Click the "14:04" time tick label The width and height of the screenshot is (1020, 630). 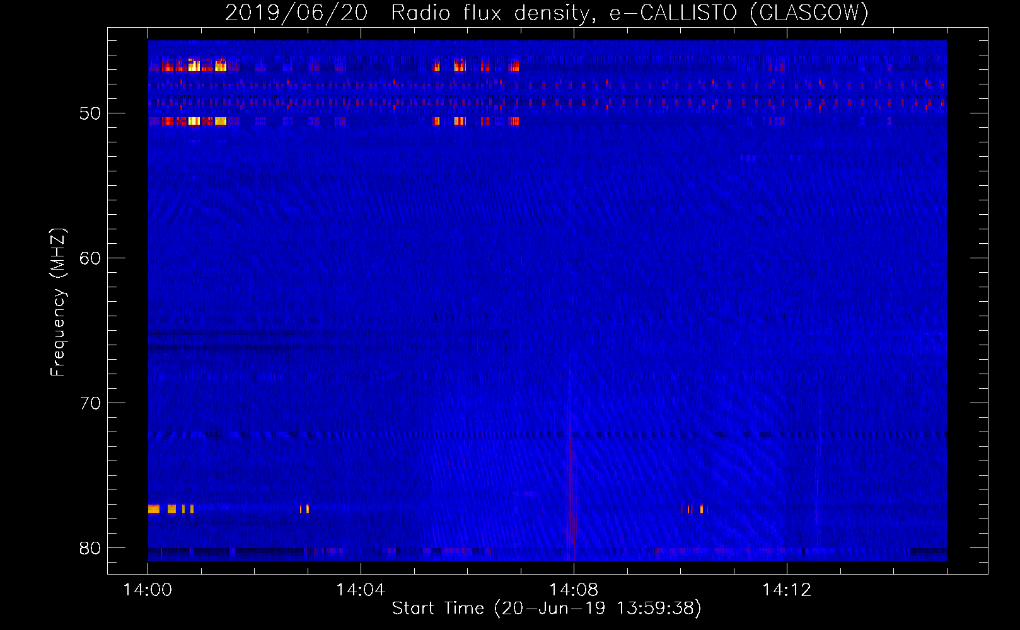(x=361, y=590)
